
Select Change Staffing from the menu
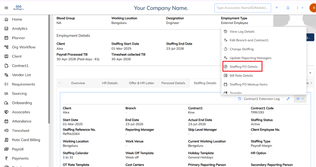click(242, 49)
